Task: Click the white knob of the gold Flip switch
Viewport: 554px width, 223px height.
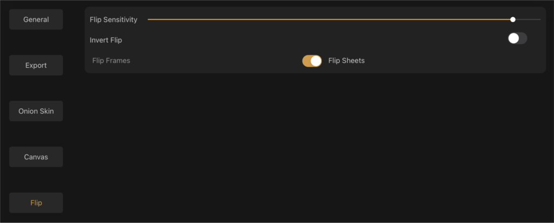Action: click(x=316, y=61)
